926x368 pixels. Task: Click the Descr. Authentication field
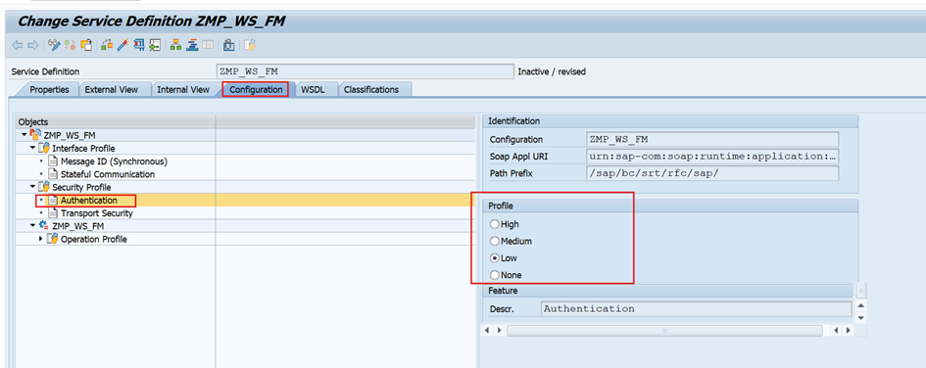(696, 308)
